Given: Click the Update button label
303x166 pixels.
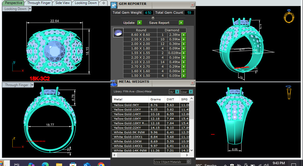Looking at the screenshot, I should coord(129,22).
